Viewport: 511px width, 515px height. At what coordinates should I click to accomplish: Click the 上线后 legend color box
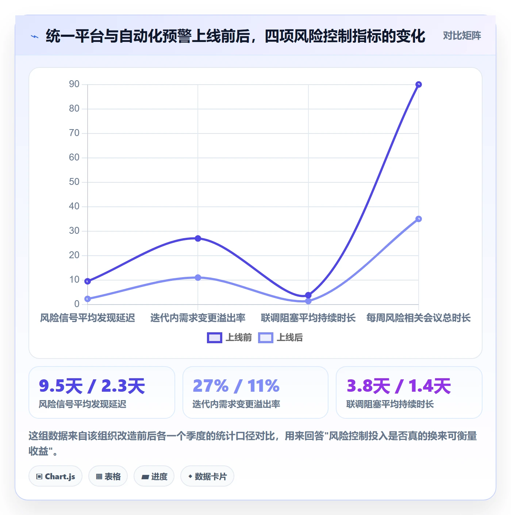click(x=265, y=338)
